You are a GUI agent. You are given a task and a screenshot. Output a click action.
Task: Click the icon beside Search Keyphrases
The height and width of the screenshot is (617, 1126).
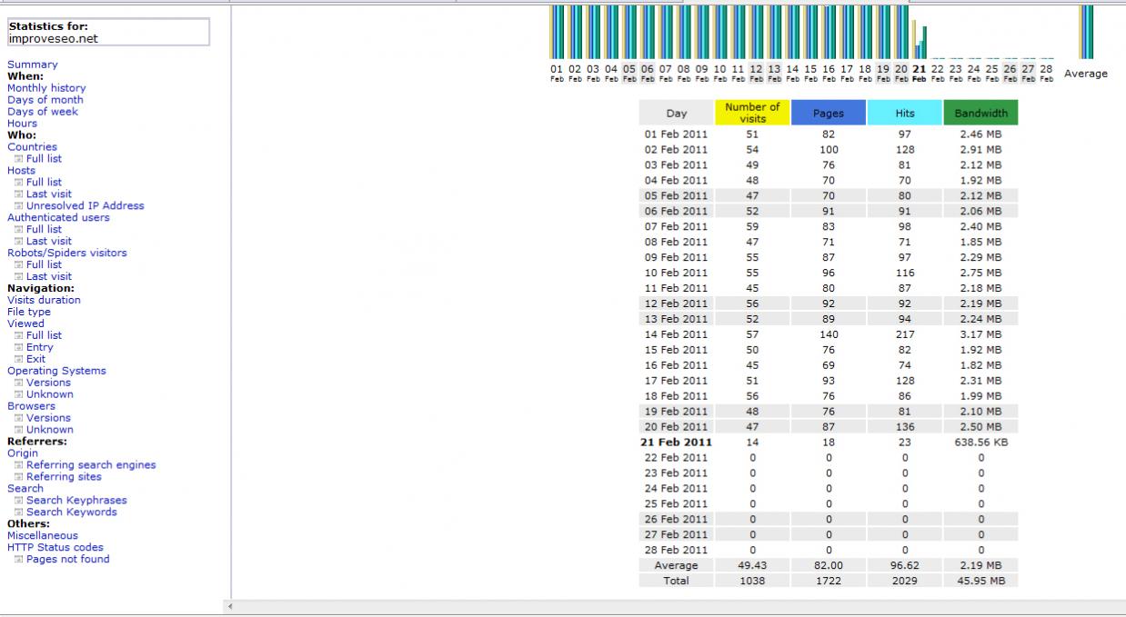coord(18,501)
